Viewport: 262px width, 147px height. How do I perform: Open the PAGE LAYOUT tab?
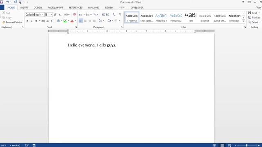click(55, 7)
